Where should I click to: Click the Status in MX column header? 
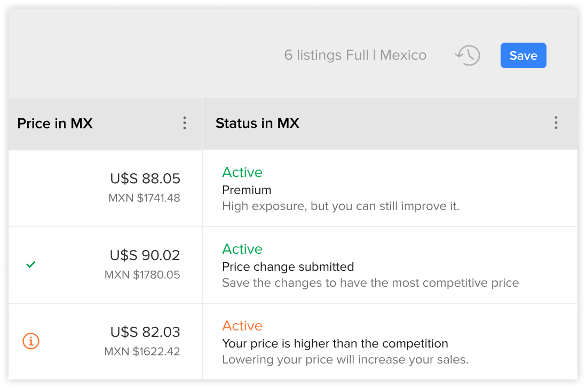point(257,123)
